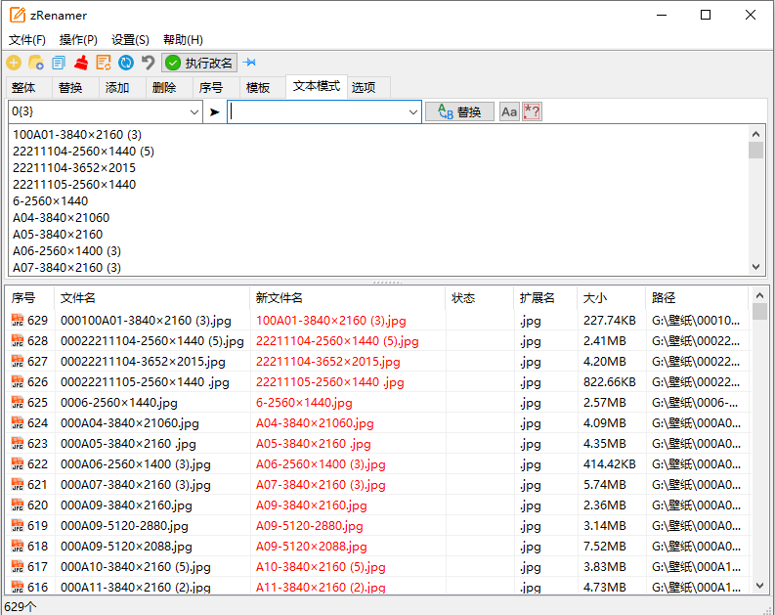Click the orange rename rules list icon

pos(104,63)
